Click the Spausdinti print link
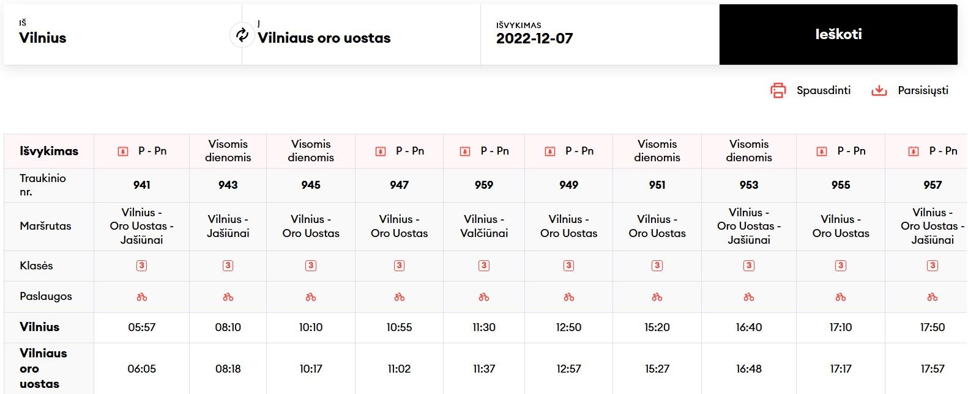Screen dimensions: 968x394 [823, 90]
